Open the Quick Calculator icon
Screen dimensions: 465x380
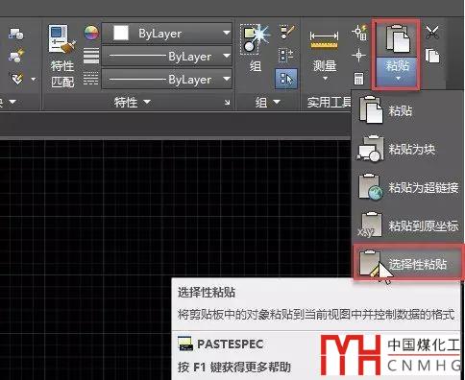pyautogui.click(x=358, y=79)
